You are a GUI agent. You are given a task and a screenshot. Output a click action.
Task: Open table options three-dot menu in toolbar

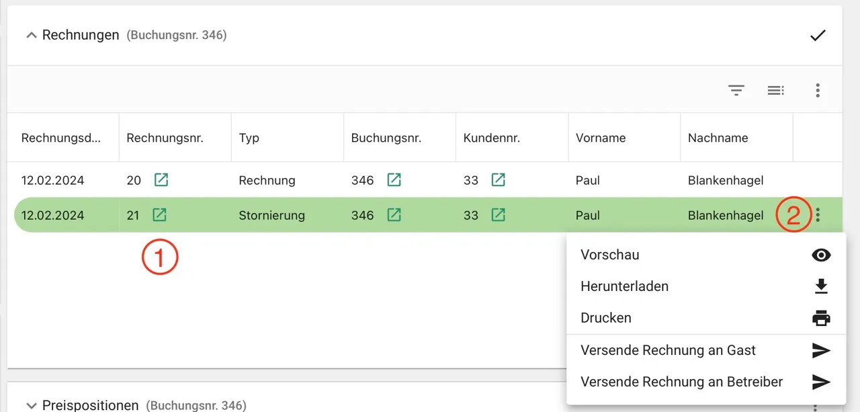tap(818, 90)
